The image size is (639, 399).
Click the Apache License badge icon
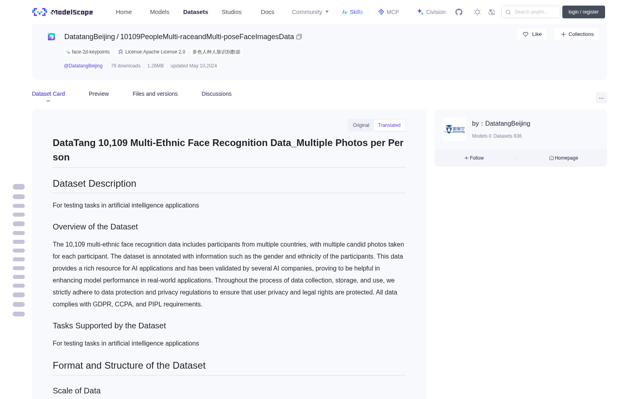tap(121, 52)
